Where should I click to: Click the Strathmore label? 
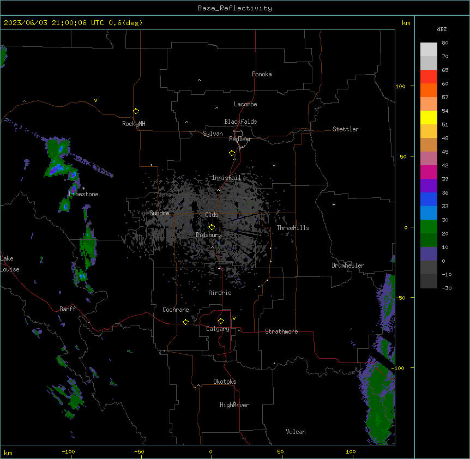[x=281, y=331]
